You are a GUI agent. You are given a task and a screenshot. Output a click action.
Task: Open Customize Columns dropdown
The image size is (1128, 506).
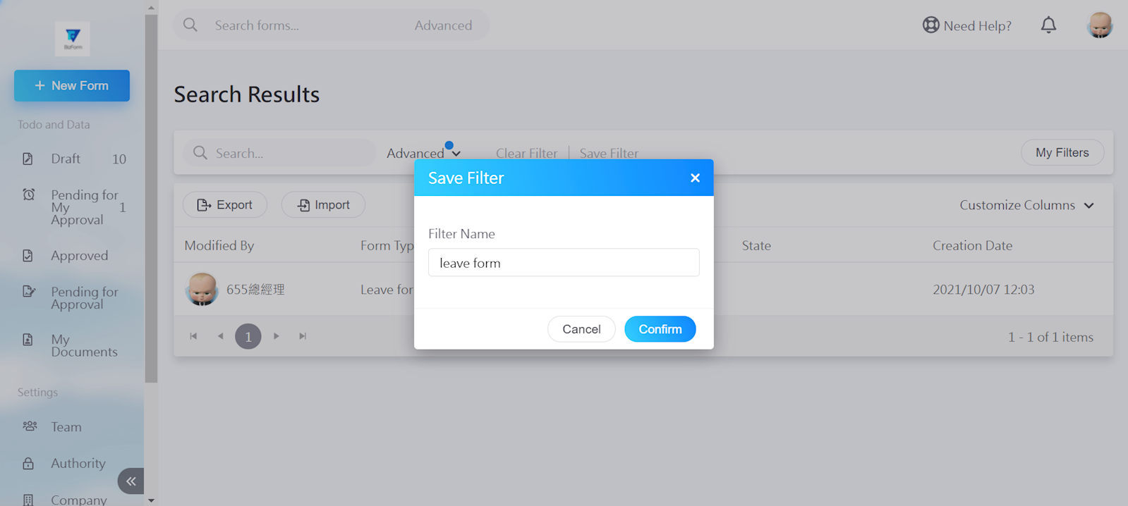(1026, 205)
